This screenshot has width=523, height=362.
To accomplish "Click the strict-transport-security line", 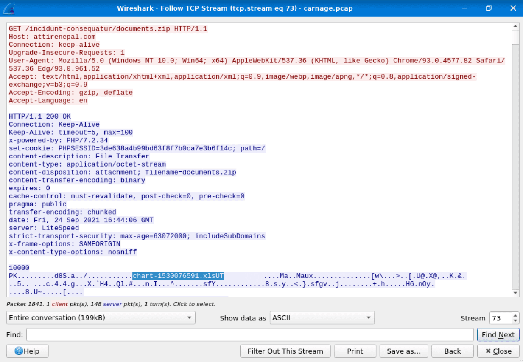I will pos(137,236).
